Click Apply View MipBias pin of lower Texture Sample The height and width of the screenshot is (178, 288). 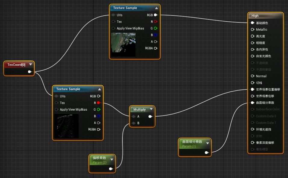[56, 109]
